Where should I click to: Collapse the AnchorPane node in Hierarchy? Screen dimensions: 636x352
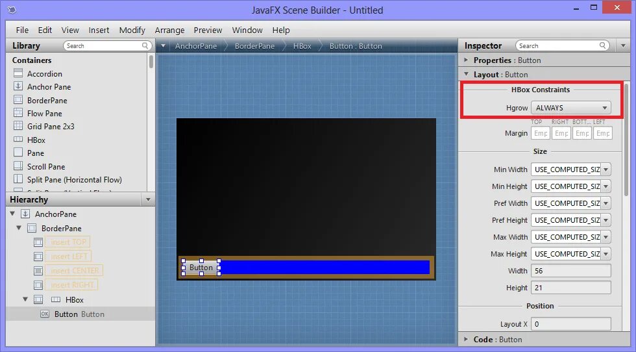coord(12,214)
